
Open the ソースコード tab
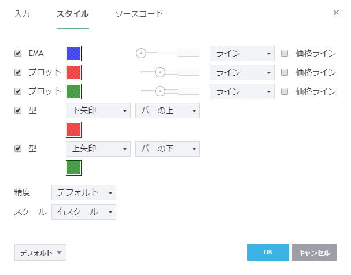[x=139, y=13]
